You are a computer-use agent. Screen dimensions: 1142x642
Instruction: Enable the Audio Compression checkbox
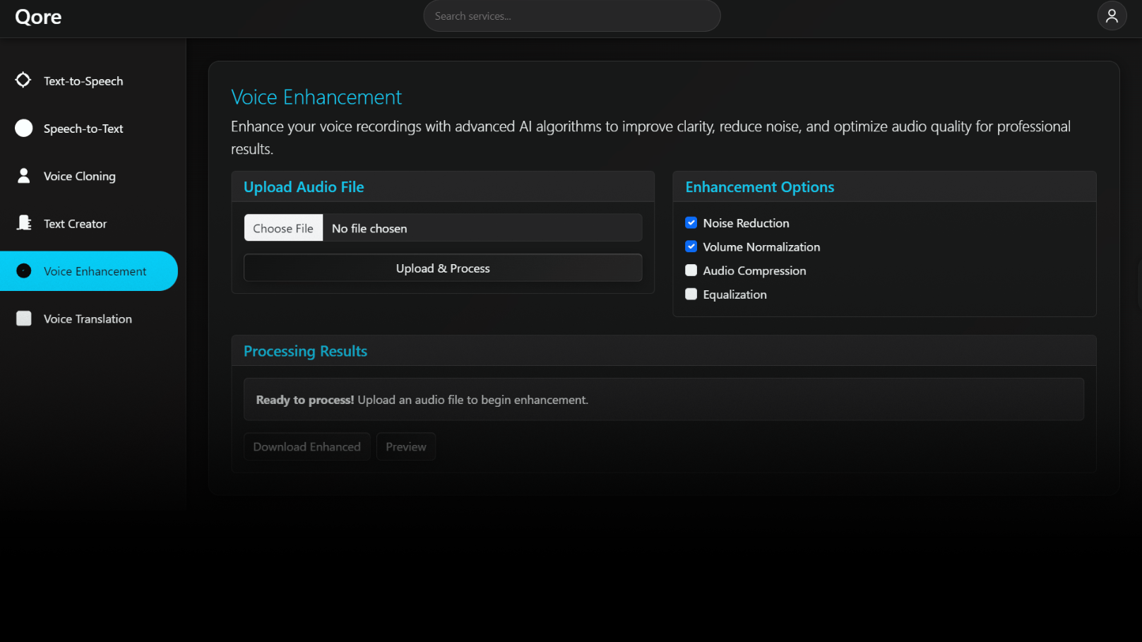point(691,271)
